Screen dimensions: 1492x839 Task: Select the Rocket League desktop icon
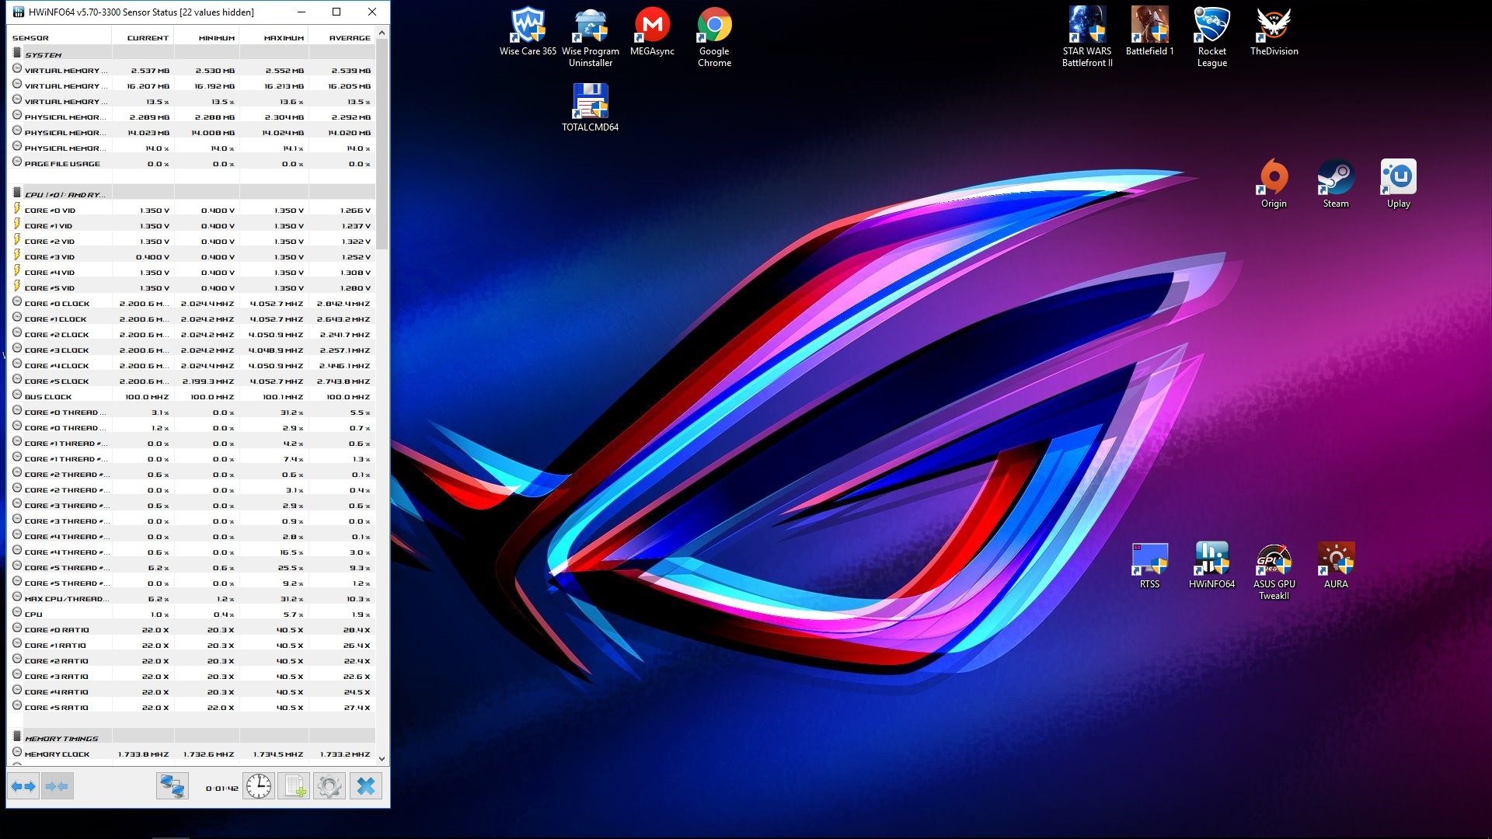coord(1211,37)
